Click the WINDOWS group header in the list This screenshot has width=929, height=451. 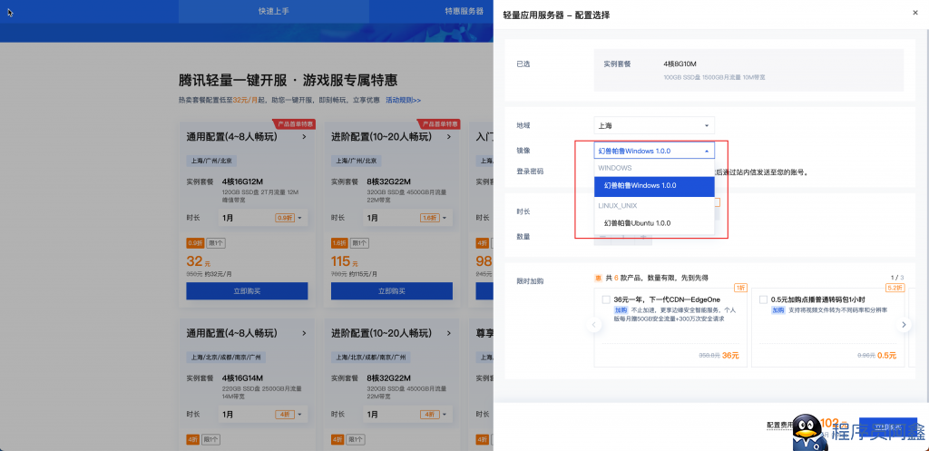(x=615, y=168)
